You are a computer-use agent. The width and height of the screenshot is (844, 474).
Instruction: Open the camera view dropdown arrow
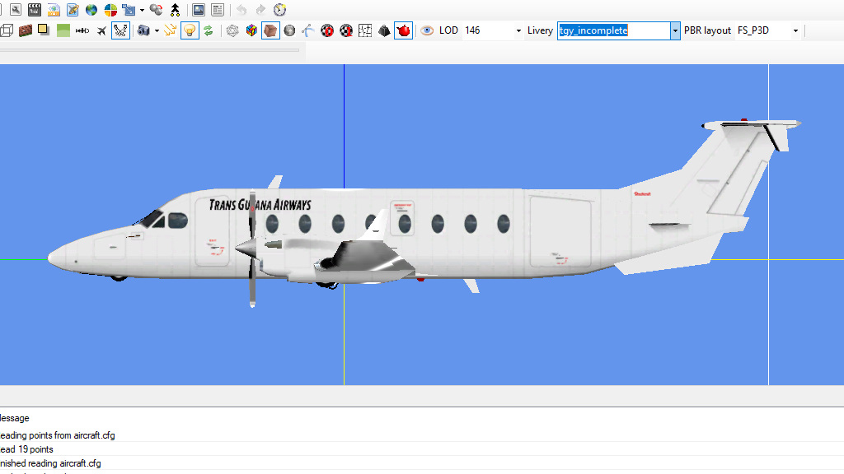click(157, 30)
